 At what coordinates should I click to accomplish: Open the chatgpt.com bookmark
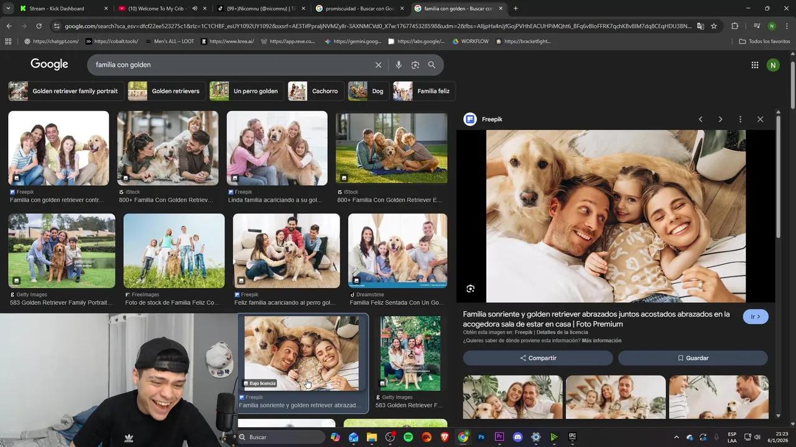pyautogui.click(x=52, y=41)
